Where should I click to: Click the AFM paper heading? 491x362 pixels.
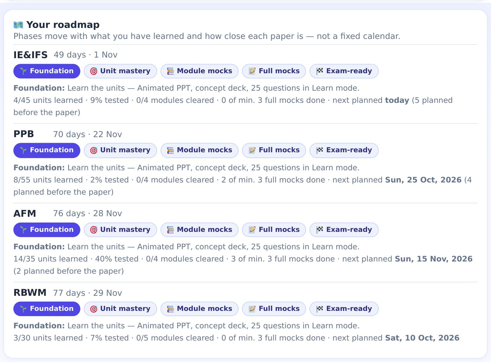(25, 213)
